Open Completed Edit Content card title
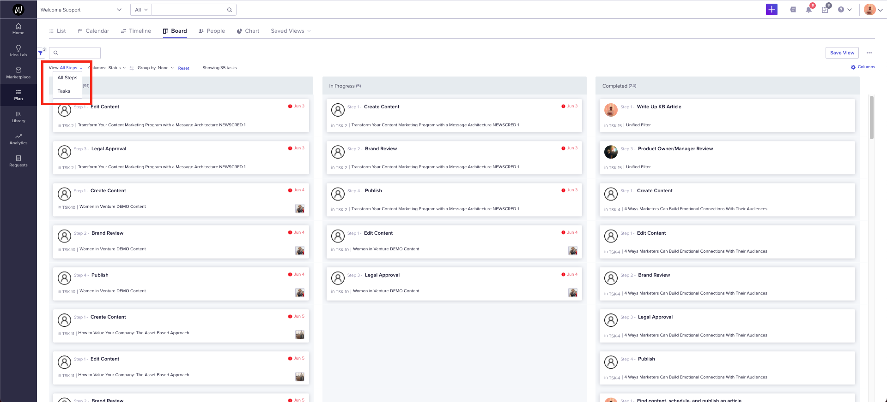The image size is (887, 402). click(x=651, y=233)
